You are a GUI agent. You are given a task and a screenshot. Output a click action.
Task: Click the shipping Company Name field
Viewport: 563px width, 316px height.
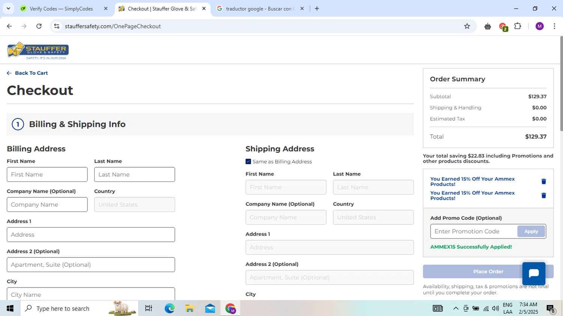coord(286,217)
